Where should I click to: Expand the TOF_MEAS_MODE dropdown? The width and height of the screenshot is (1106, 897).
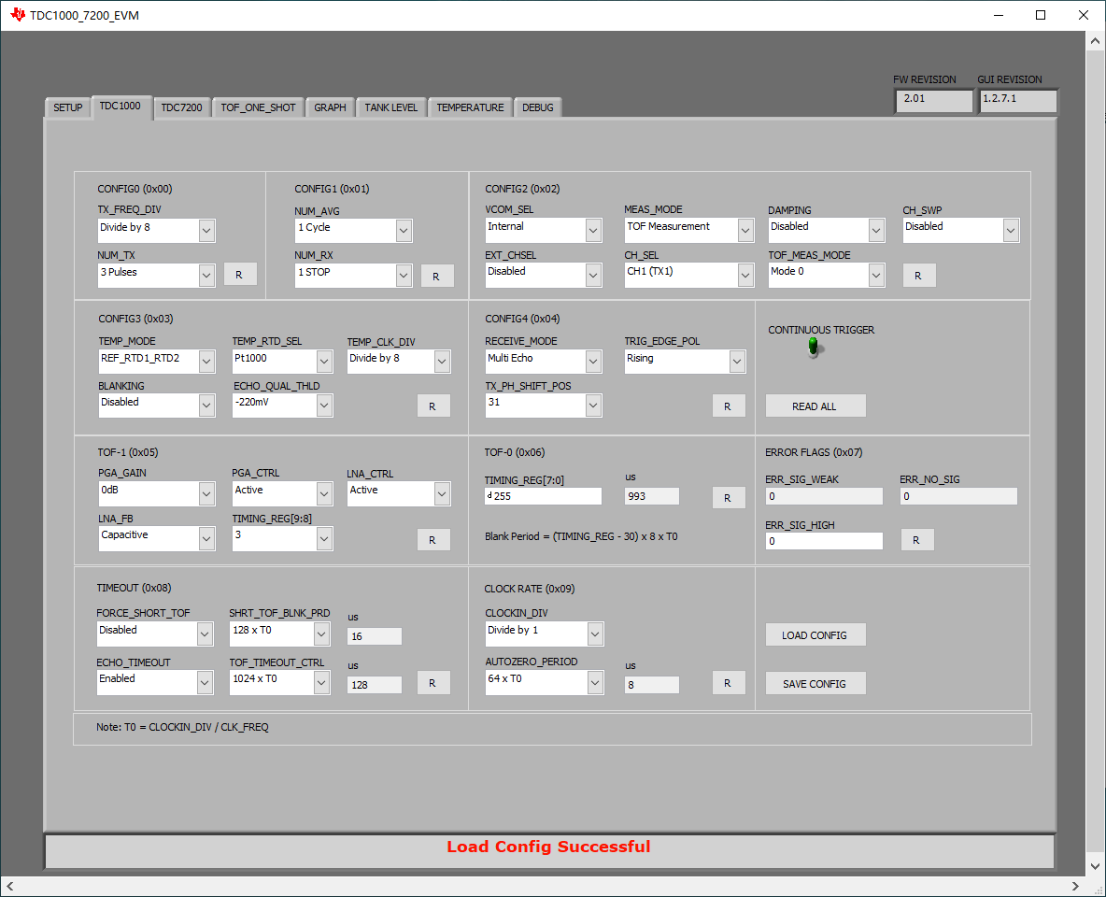pyautogui.click(x=827, y=275)
